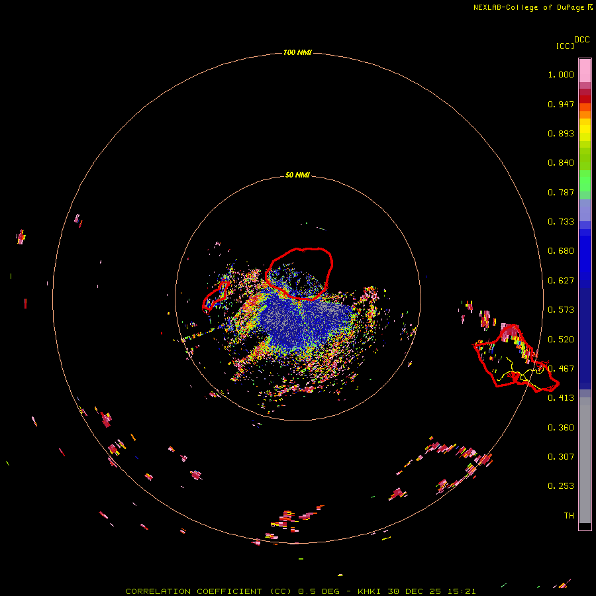
Task: Click the CORRELATION COEFFICIENT (CC) caption text
Action: 209,591
